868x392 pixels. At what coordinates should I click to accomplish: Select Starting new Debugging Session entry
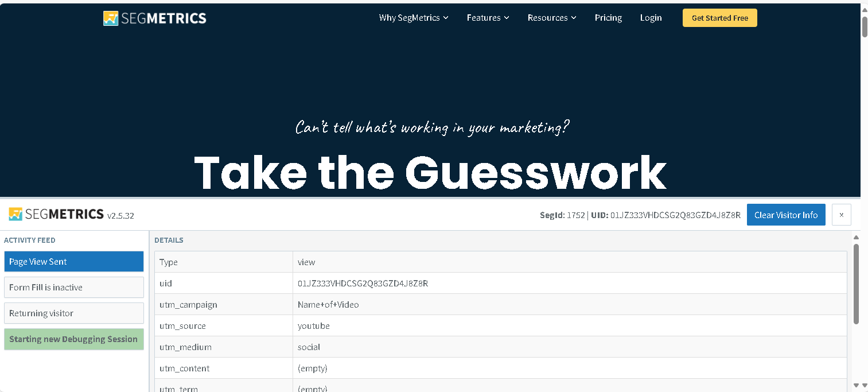(73, 339)
